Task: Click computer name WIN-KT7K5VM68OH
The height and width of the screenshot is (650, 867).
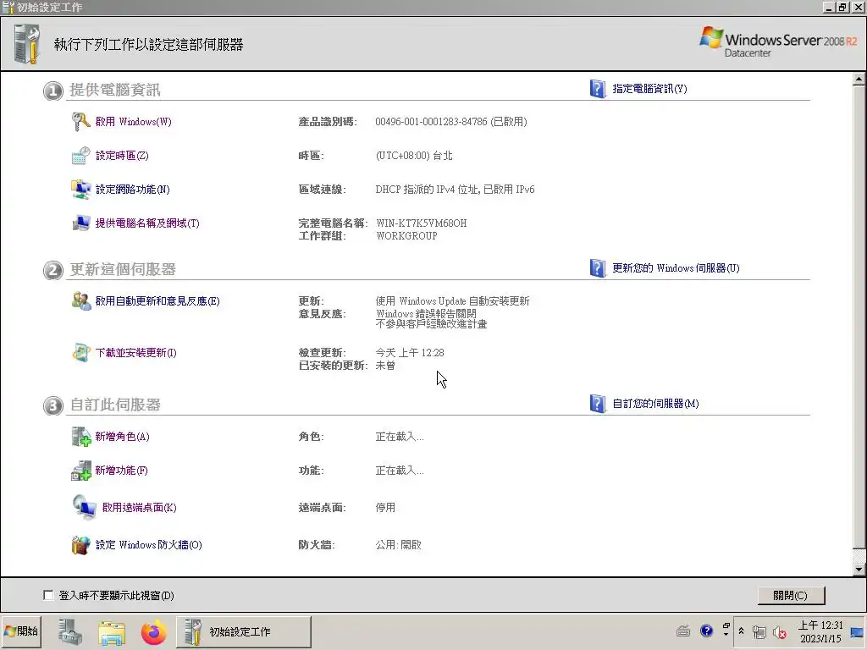Action: (422, 223)
